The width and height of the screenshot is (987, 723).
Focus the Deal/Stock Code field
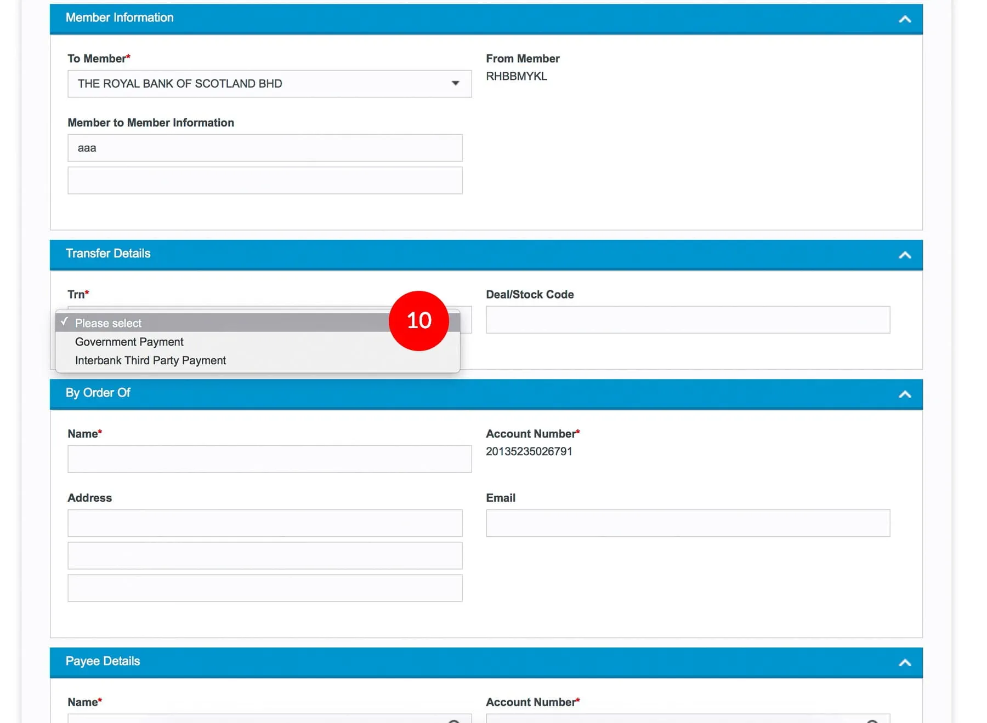(x=687, y=320)
